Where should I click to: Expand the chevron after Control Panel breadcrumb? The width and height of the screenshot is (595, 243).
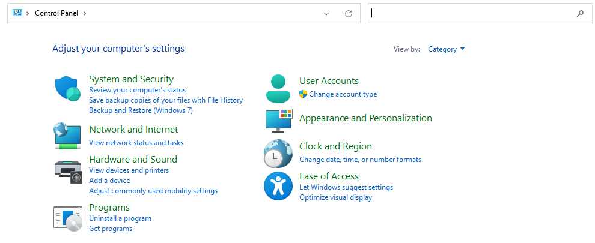tap(85, 13)
